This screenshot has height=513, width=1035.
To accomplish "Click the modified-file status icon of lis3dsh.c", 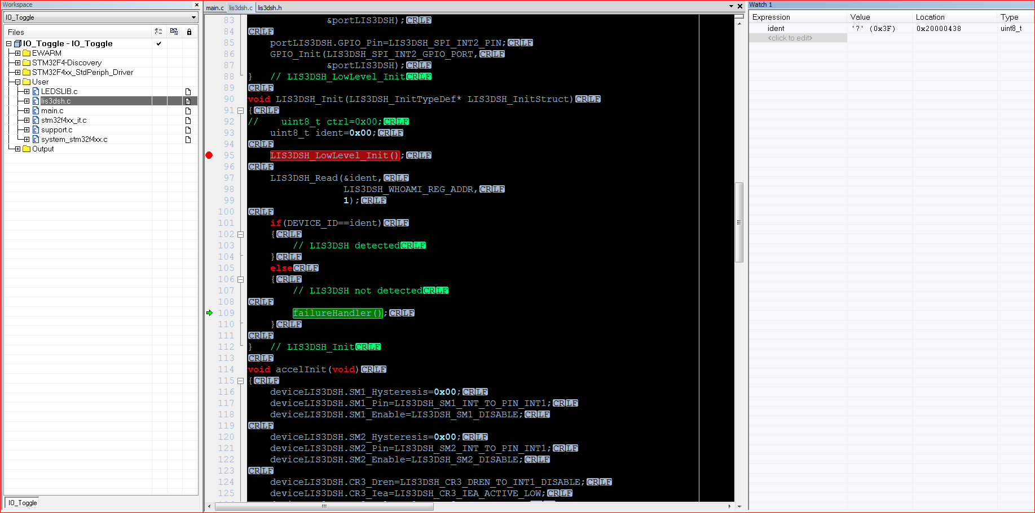I will [188, 101].
